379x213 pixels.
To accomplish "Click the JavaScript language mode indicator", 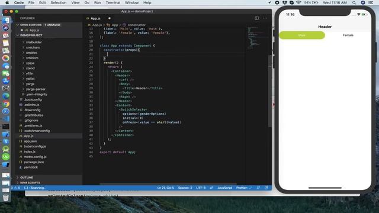I will tap(225, 188).
